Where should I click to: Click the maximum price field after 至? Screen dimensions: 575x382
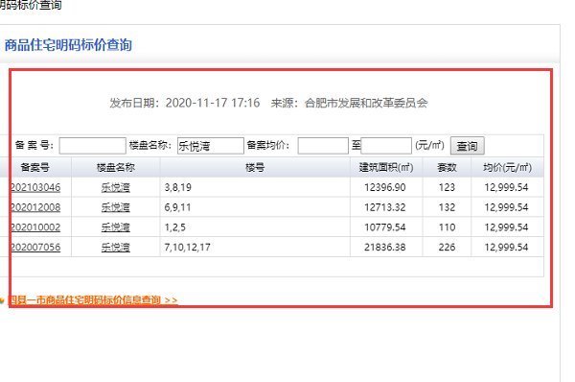coord(386,146)
